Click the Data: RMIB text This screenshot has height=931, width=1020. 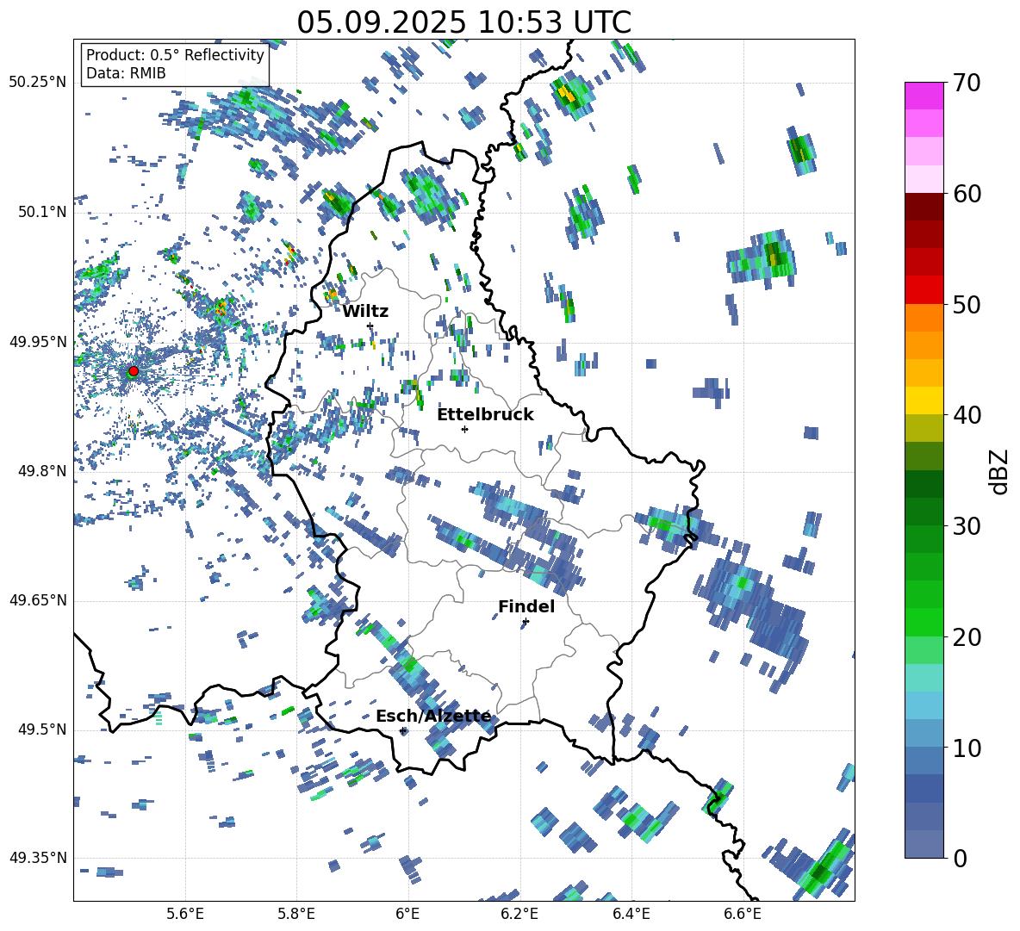click(x=126, y=73)
